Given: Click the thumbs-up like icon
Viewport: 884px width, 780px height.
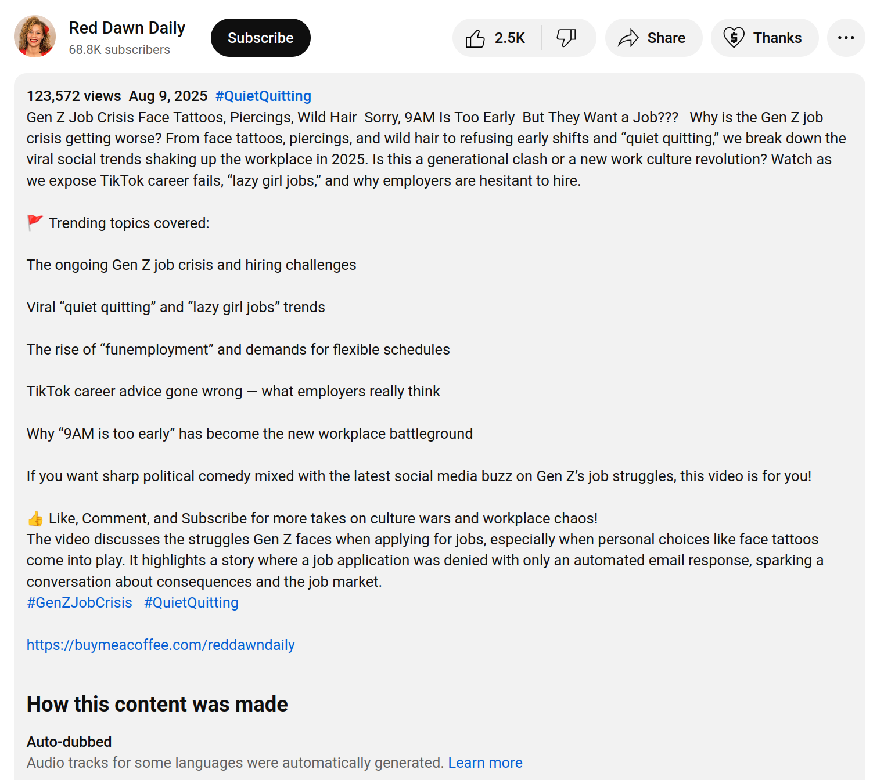Looking at the screenshot, I should [x=475, y=38].
